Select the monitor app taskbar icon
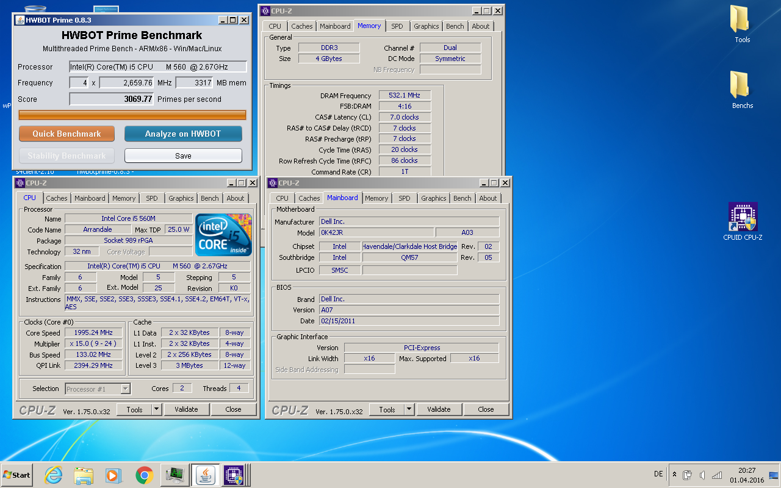 [x=175, y=475]
